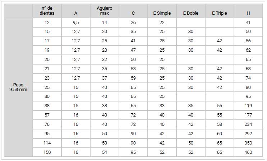The height and width of the screenshot is (161, 267).
Task: Select the C value 26
Action: click(x=133, y=23)
